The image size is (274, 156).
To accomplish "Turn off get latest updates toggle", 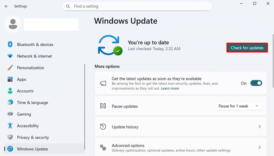I will (x=256, y=83).
